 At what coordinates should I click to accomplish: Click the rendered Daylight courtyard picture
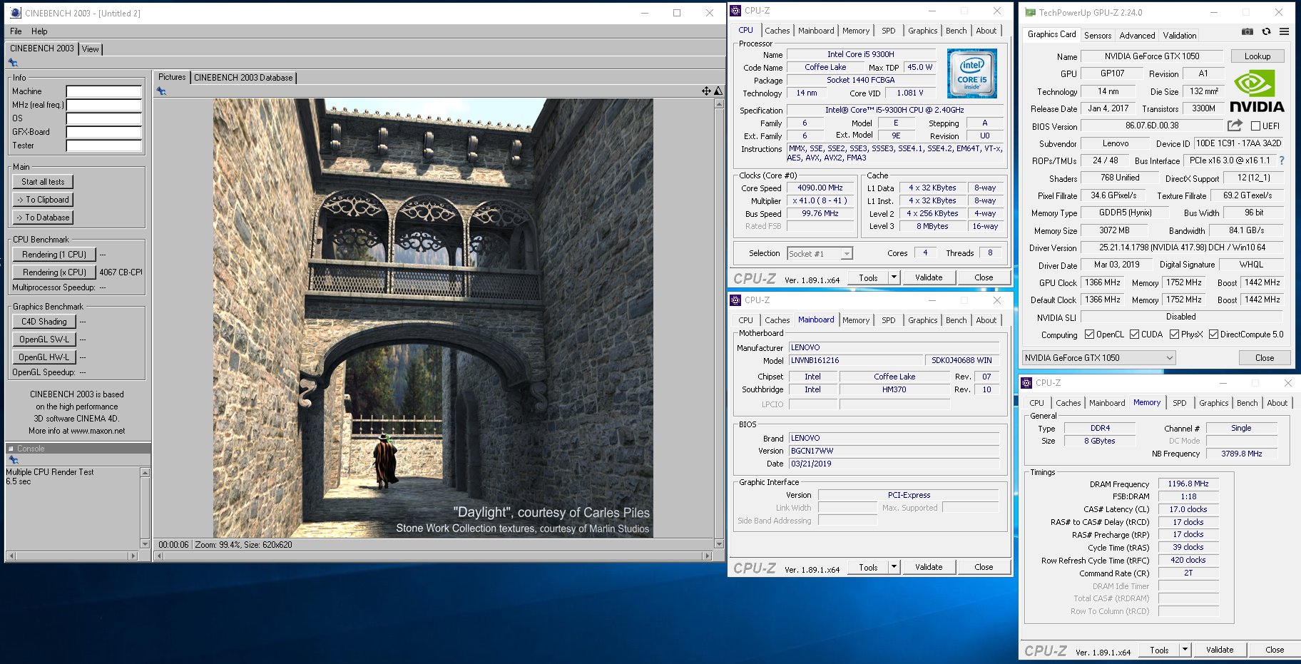click(x=433, y=318)
